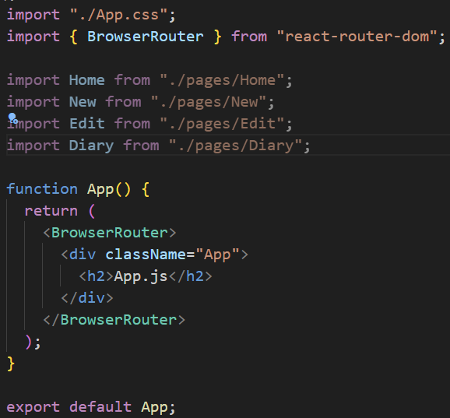Click the App.js text inside h2
The width and height of the screenshot is (450, 418).
141,276
